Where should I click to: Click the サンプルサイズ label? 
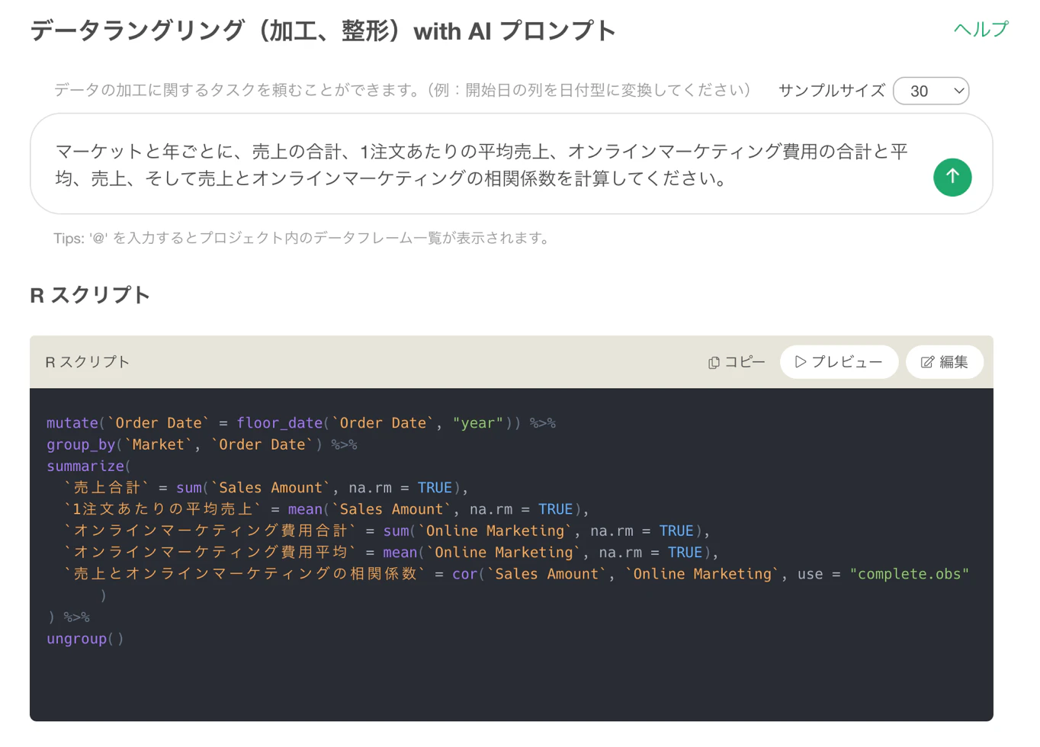pyautogui.click(x=832, y=91)
